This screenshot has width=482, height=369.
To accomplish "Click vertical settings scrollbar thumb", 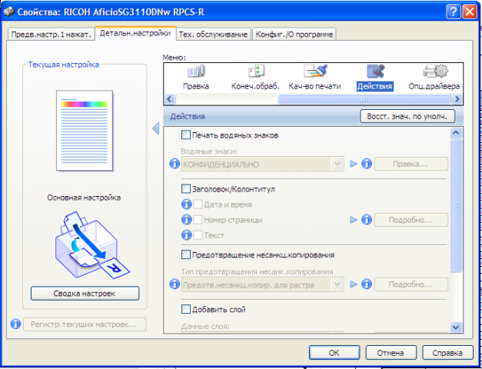I will click(x=456, y=204).
